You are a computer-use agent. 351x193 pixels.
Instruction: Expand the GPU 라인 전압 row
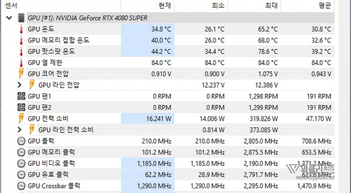pyautogui.click(x=19, y=85)
